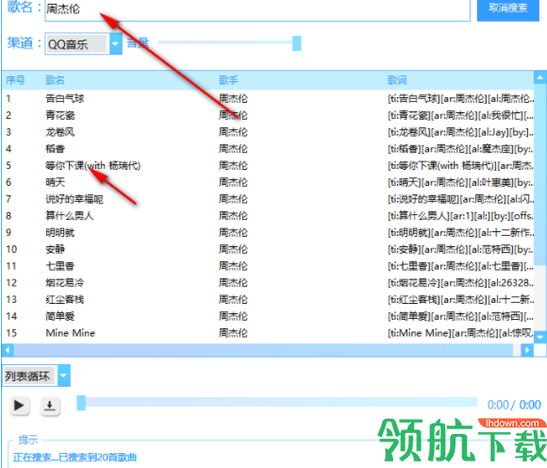Click the horizontal scroll right arrow
Viewport: 547px width, 468px height.
pos(527,350)
